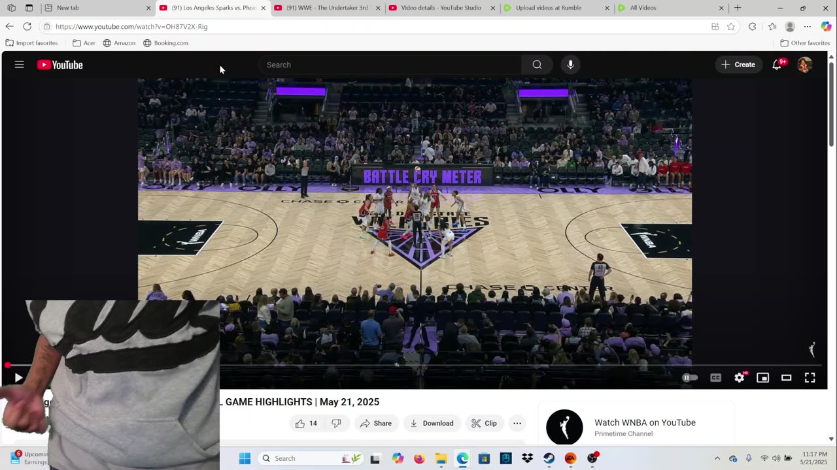837x470 pixels.
Task: Open the volume control in tray
Action: (x=776, y=458)
